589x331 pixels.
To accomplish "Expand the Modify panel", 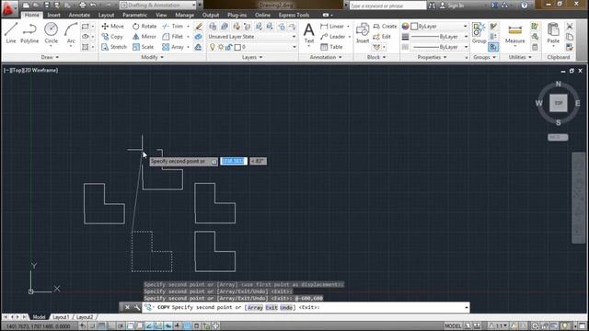I will 152,57.
